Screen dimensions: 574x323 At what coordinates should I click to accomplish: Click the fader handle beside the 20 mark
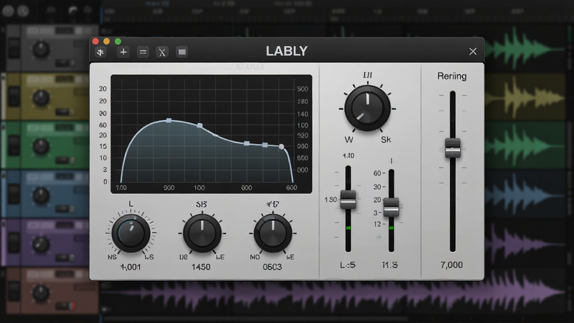(x=391, y=207)
